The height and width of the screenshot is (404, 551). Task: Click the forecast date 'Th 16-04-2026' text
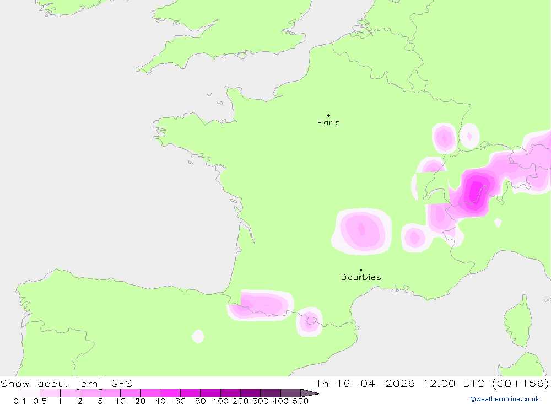365,383
